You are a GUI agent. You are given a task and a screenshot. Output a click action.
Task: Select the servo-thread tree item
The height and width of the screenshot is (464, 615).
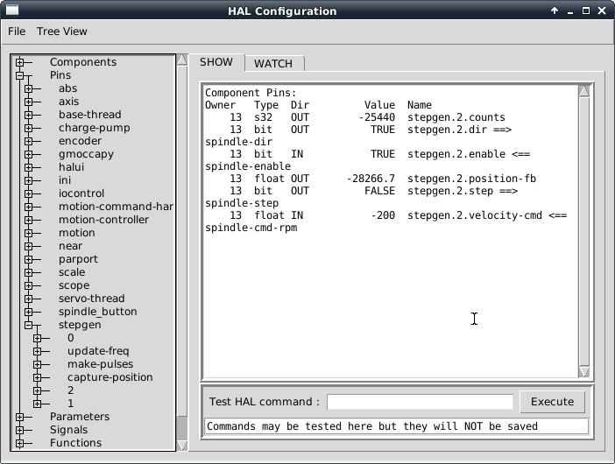[x=92, y=299]
